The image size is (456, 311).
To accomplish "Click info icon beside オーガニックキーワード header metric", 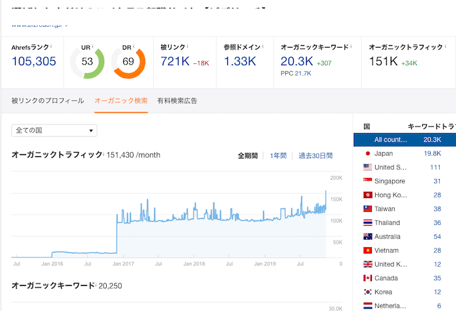I will point(351,46).
